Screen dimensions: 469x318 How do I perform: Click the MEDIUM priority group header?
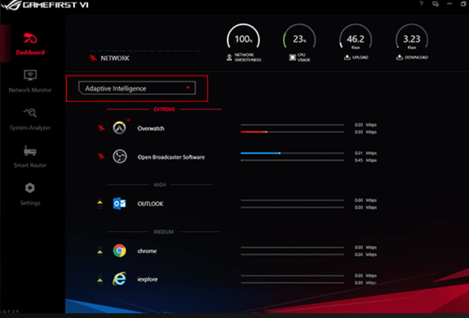[x=164, y=232]
